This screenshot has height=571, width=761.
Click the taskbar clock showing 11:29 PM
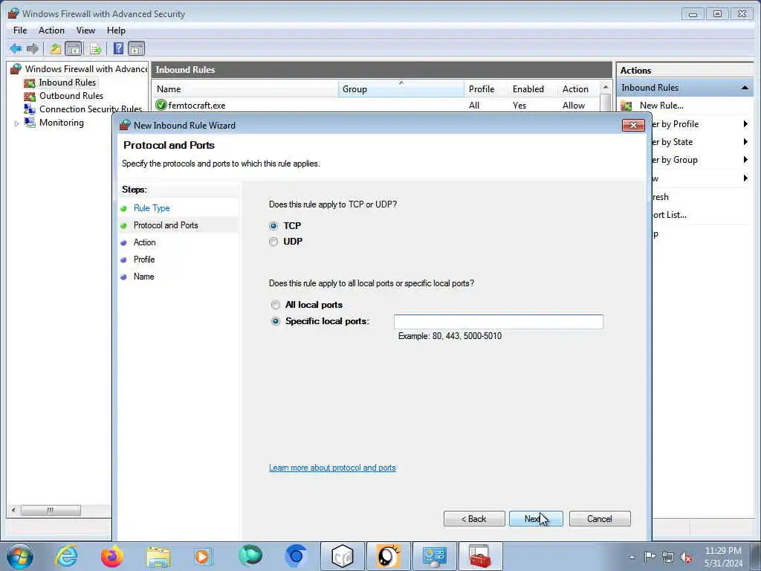723,557
